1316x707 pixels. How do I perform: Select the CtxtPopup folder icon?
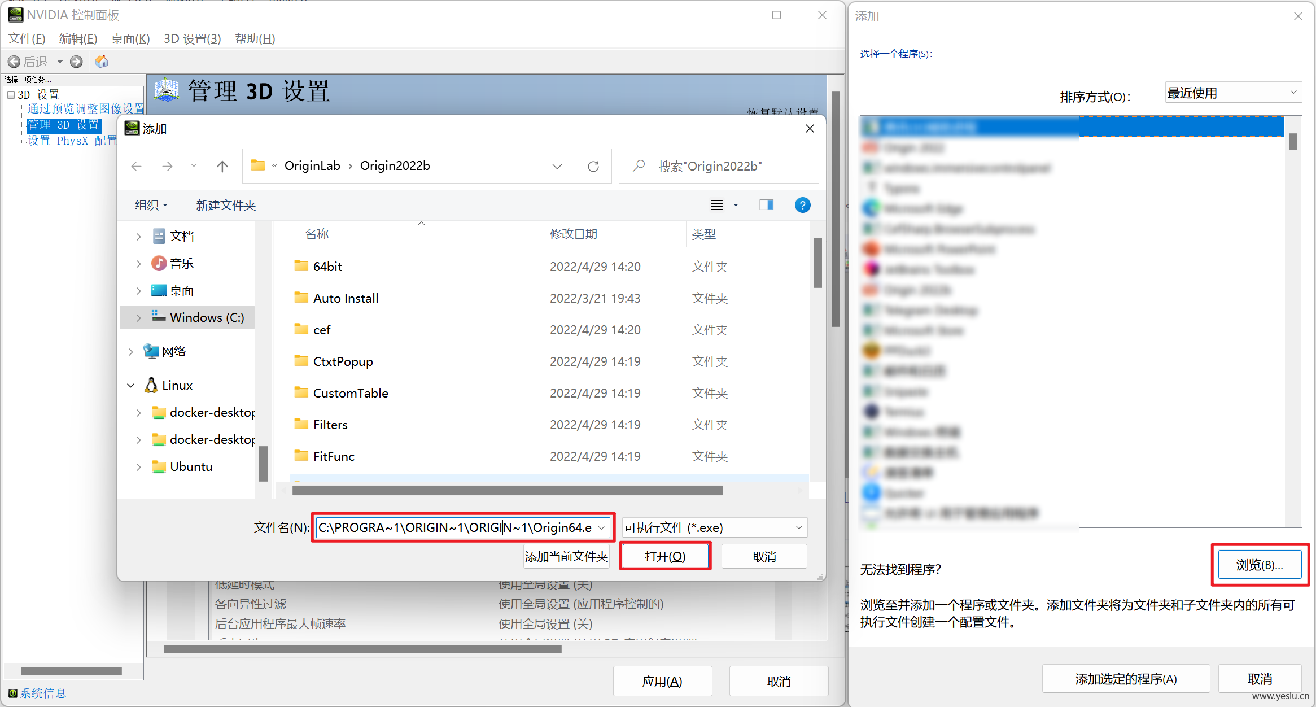coord(301,361)
